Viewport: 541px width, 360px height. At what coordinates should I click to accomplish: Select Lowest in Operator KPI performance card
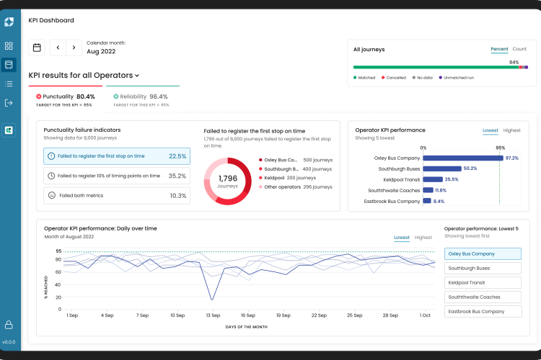pyautogui.click(x=490, y=130)
